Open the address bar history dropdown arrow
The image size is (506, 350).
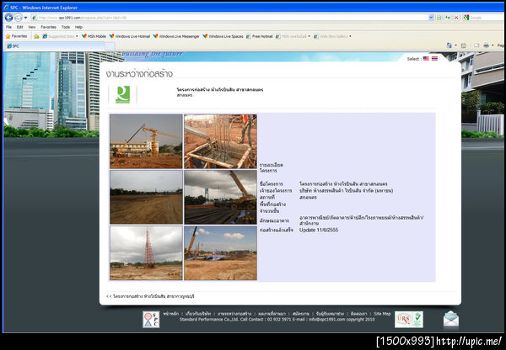tap(431, 18)
